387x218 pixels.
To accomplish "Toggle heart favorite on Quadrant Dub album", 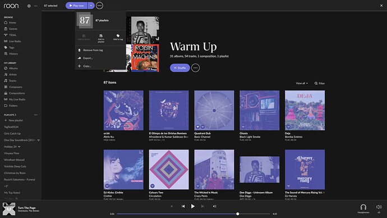I will click(197, 127).
